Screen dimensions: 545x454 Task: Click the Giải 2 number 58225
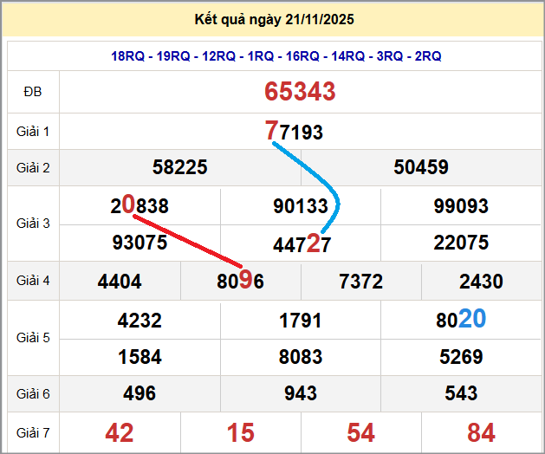coord(179,167)
